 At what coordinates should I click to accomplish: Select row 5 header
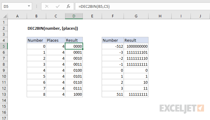pos(4,46)
